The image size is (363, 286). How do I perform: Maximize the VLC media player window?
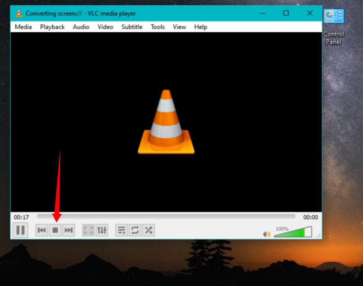point(286,13)
